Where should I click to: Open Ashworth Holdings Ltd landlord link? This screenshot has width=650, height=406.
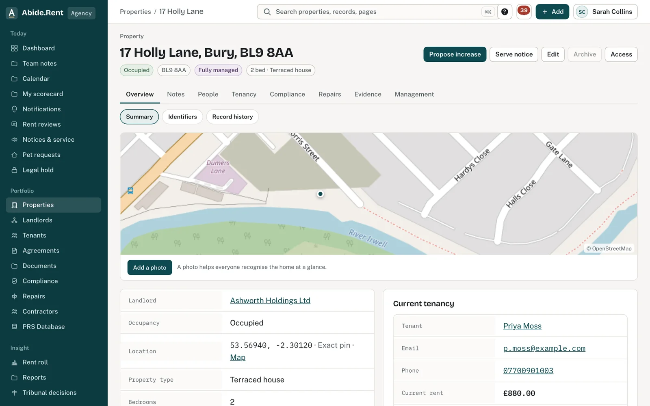tap(270, 300)
